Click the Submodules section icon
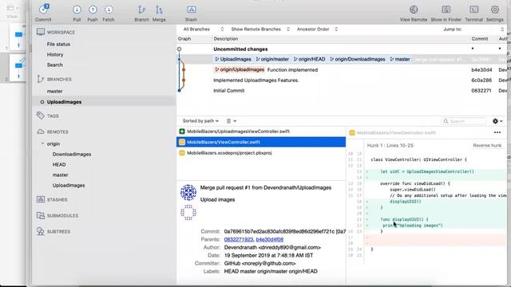Viewport: 511px width, 287px height. (41, 215)
